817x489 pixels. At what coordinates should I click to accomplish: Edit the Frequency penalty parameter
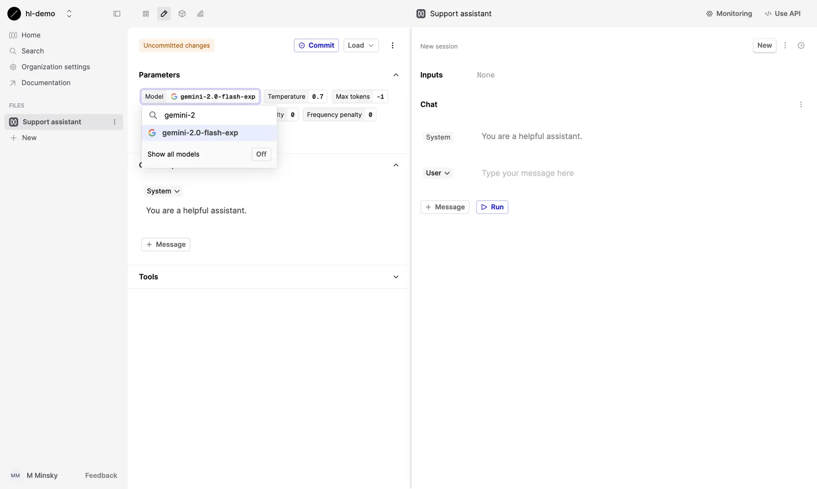pos(340,115)
